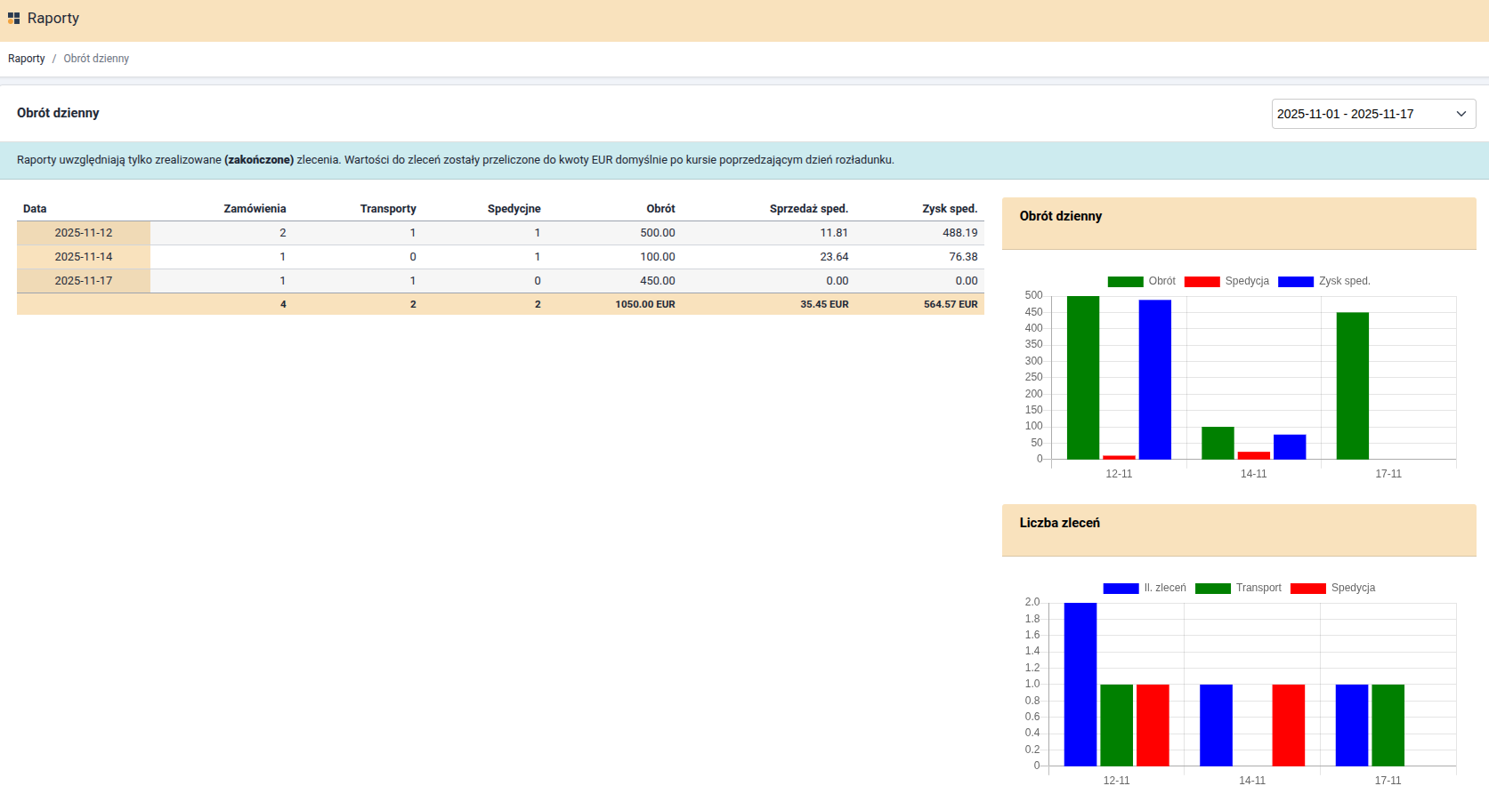
Task: Click the red Spedycja bar for 14-11 in orders chart
Action: (x=1288, y=725)
